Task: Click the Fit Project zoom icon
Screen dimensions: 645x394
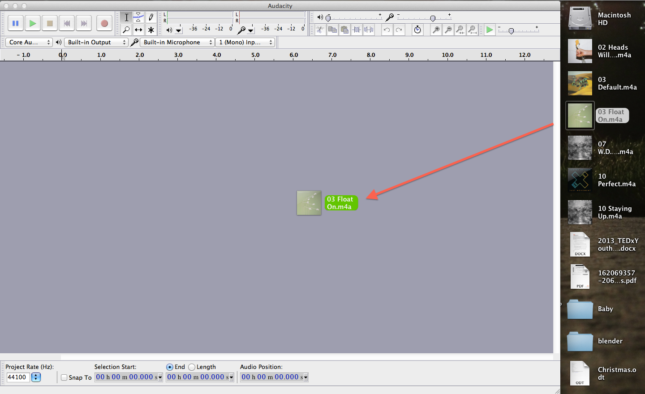Action: 472,30
